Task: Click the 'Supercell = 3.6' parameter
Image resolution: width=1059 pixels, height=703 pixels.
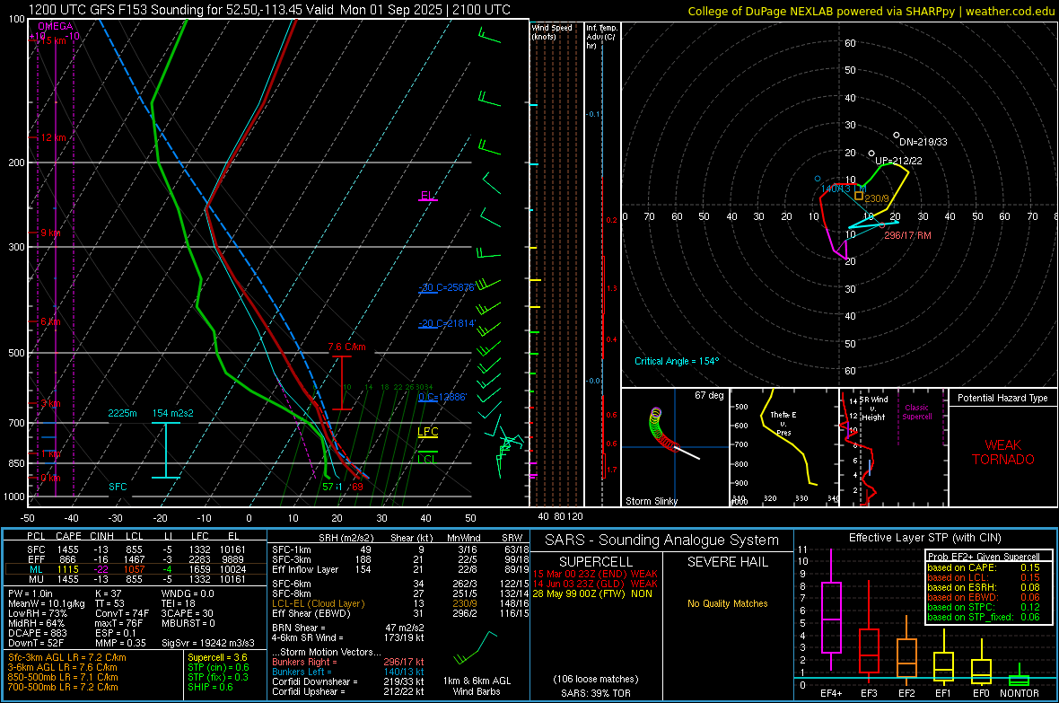Action: (x=217, y=657)
